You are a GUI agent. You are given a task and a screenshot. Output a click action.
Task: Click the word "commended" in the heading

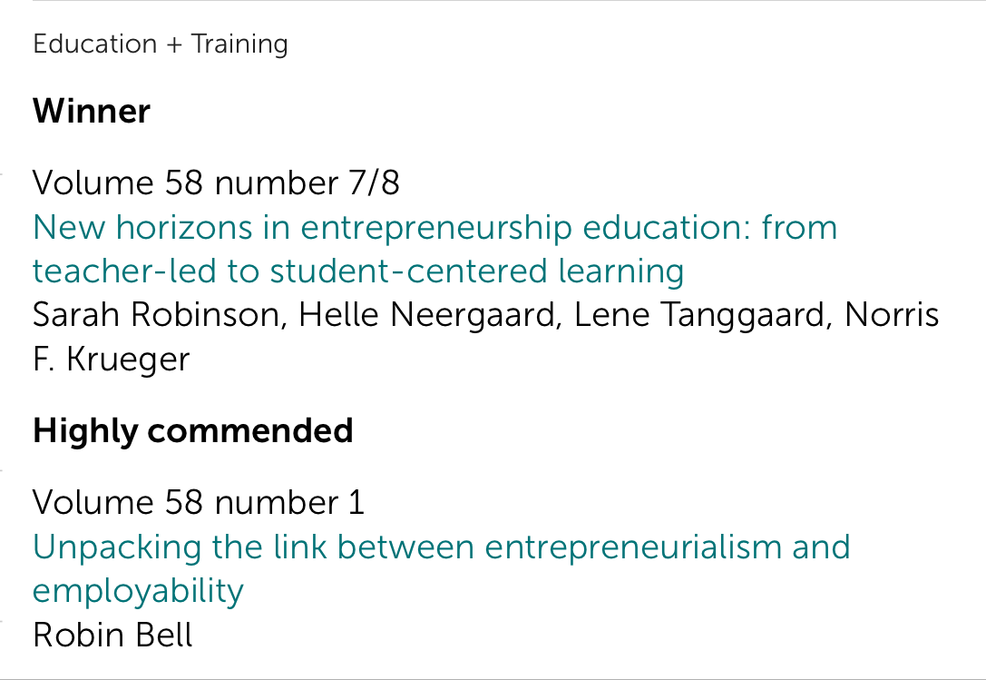[250, 430]
